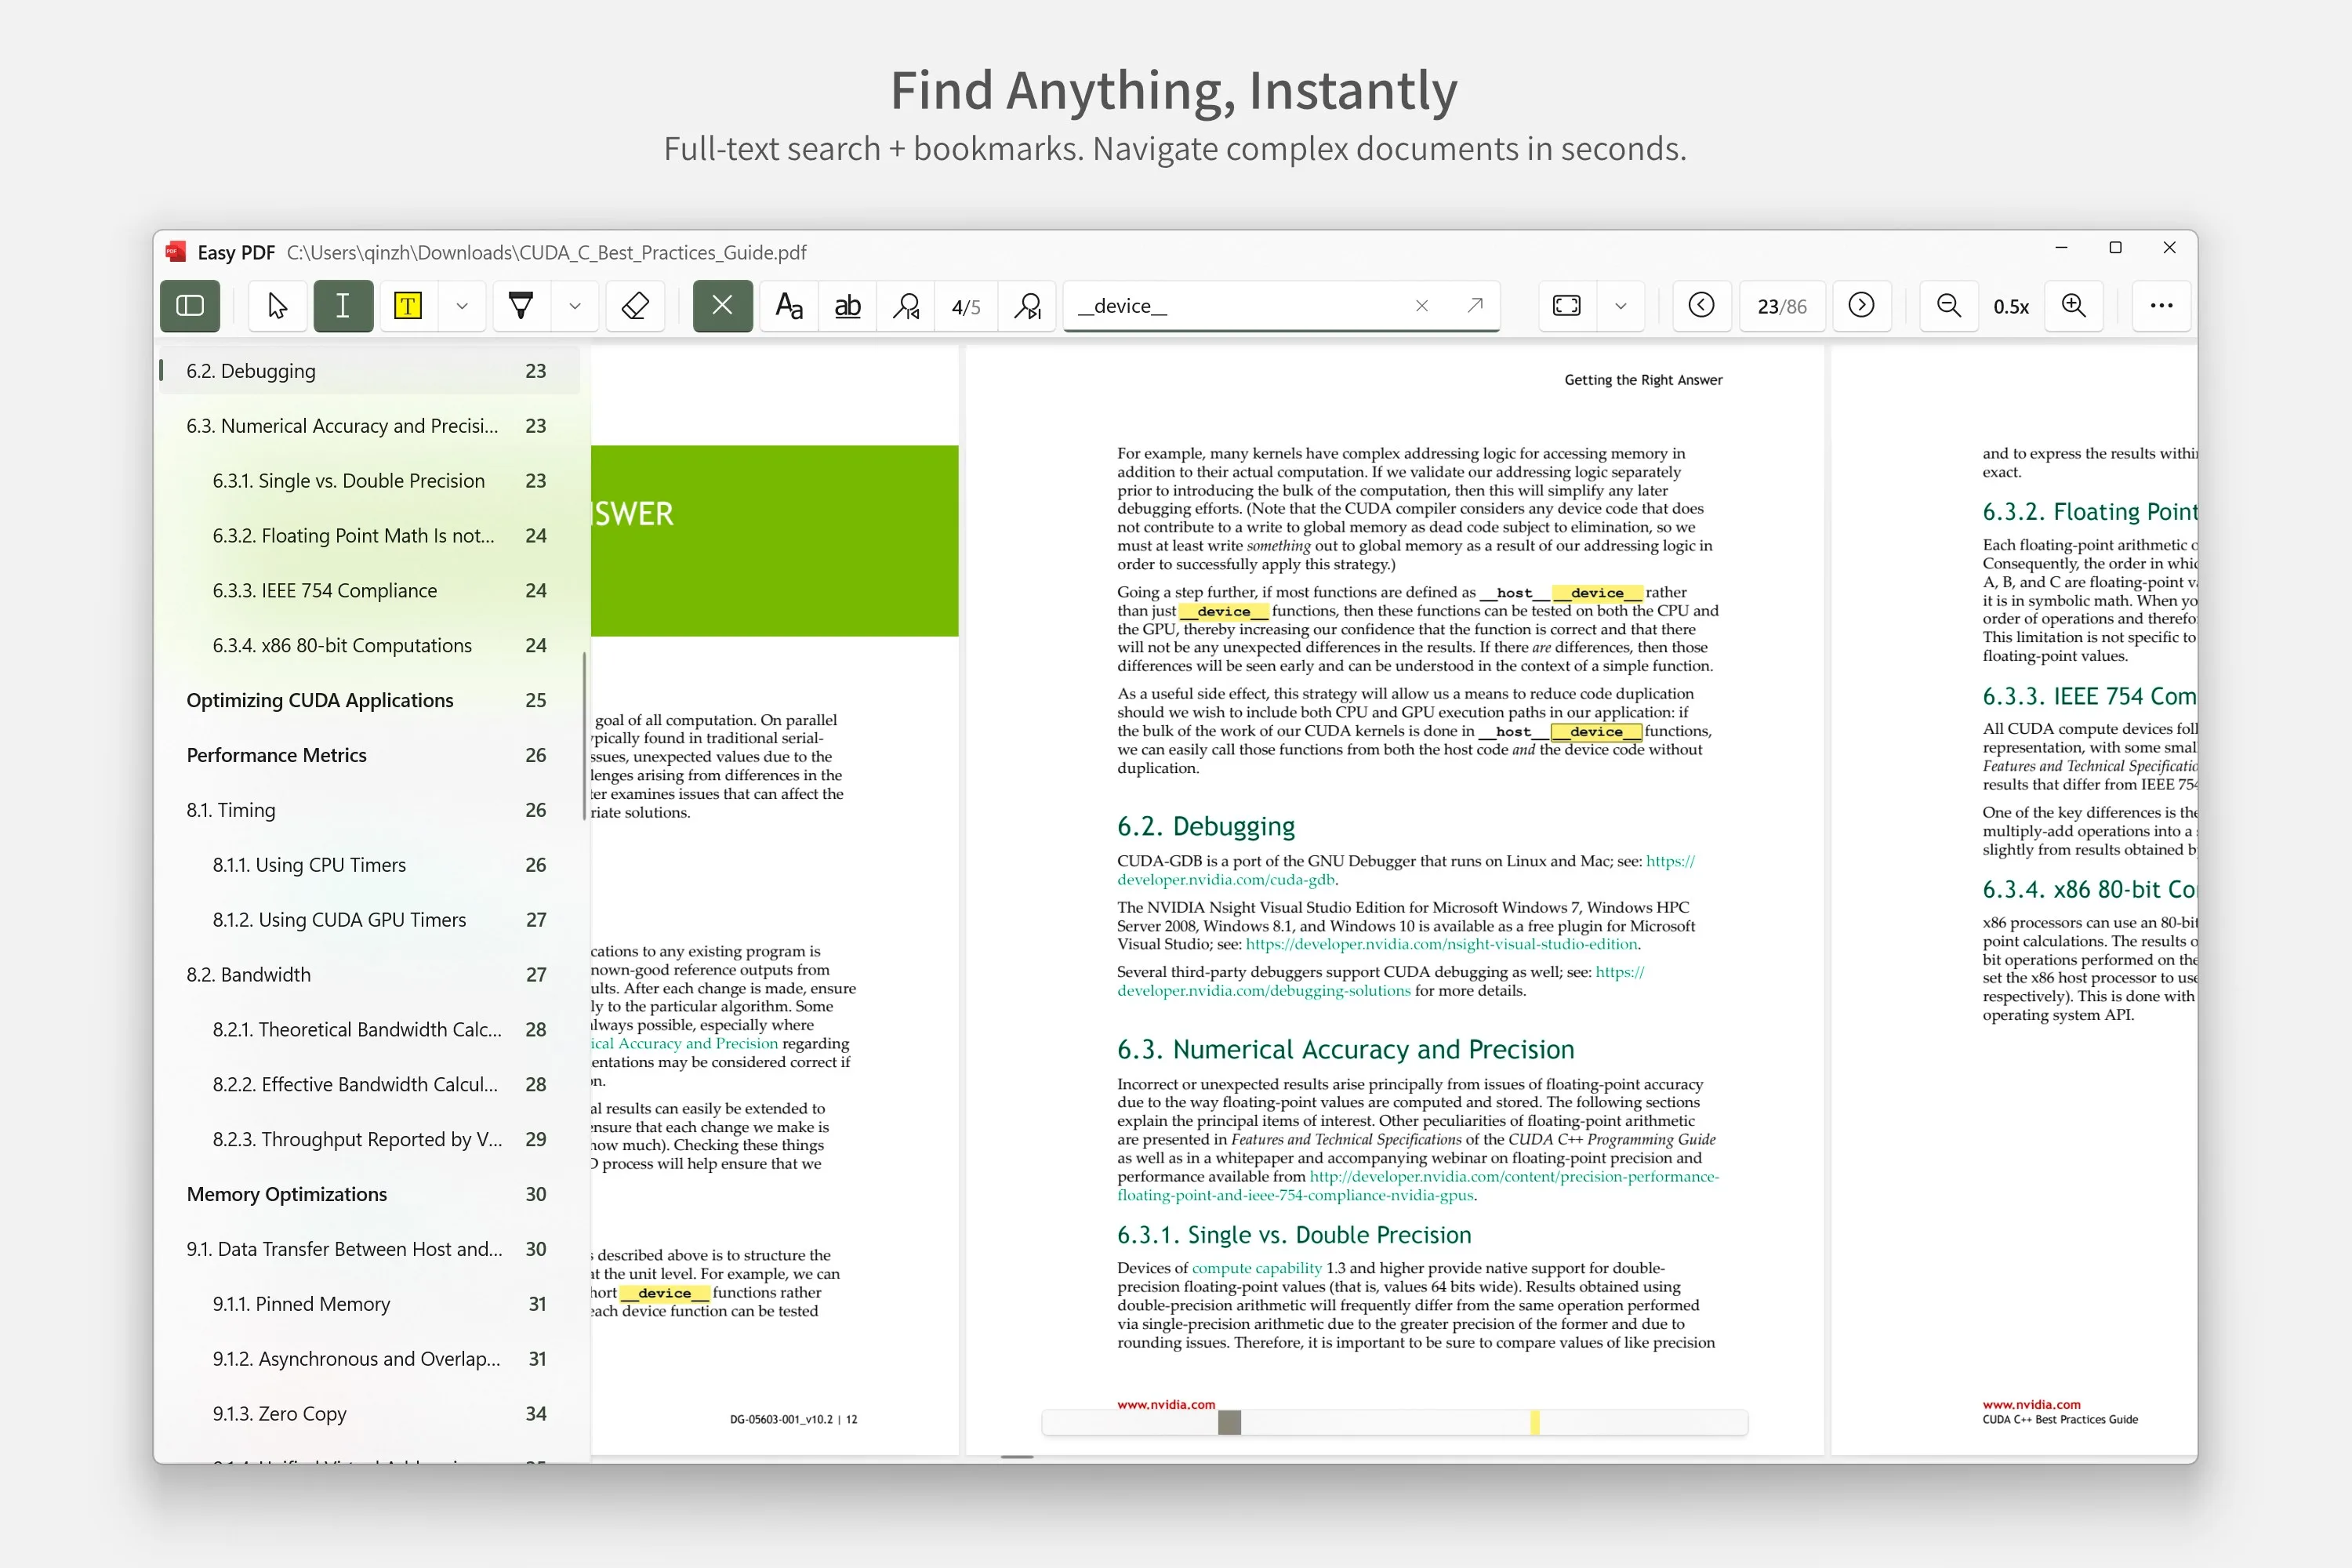Viewport: 2352px width, 1568px height.
Task: Open the search results expand arrow
Action: (1475, 305)
